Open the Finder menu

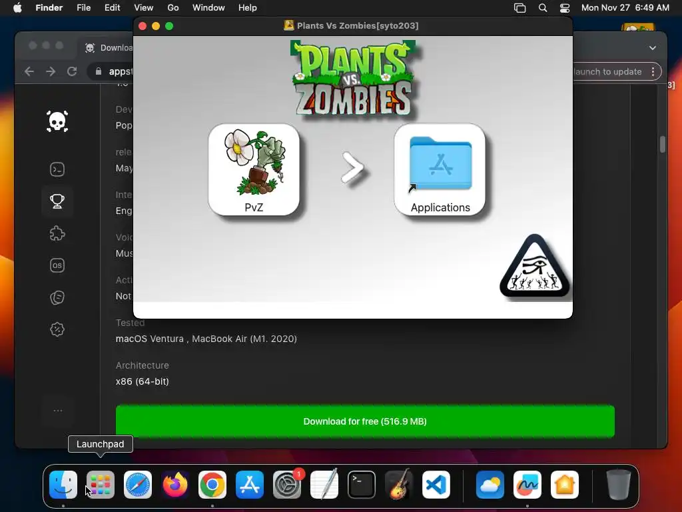coord(49,8)
